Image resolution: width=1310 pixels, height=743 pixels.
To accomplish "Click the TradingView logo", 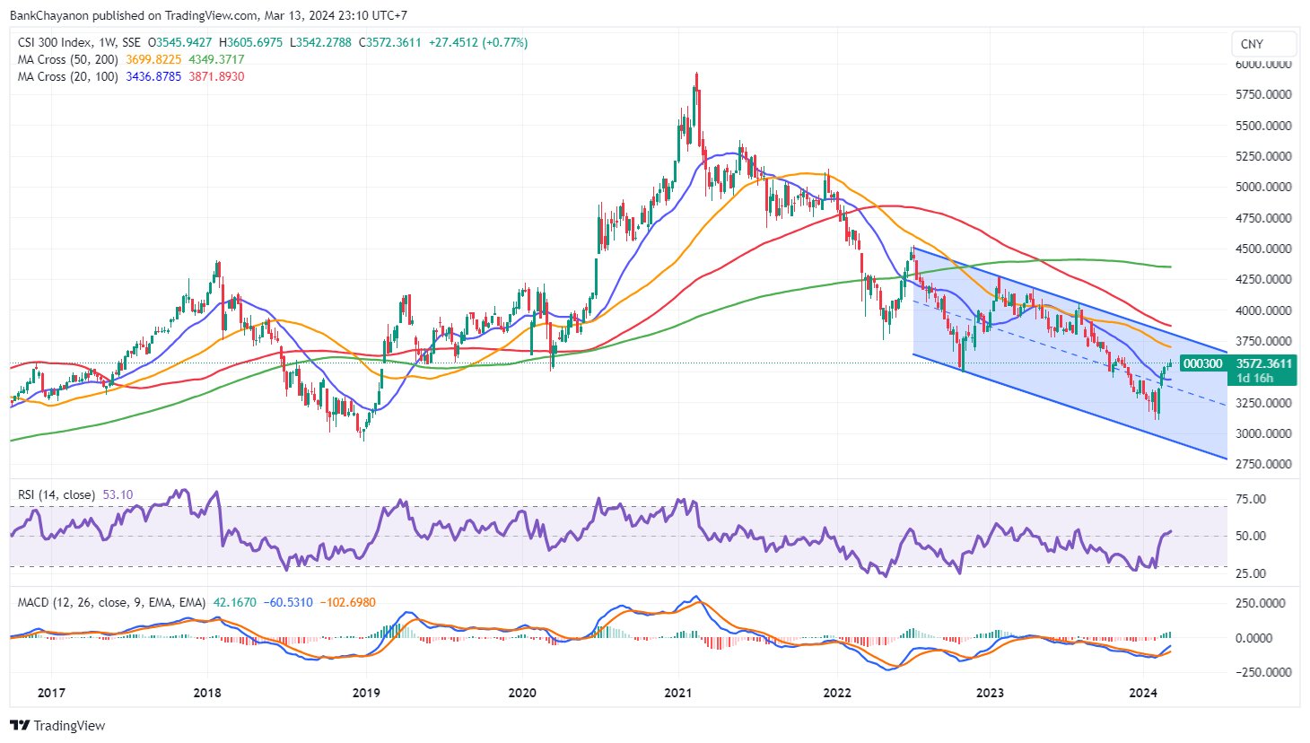I will coord(57,726).
